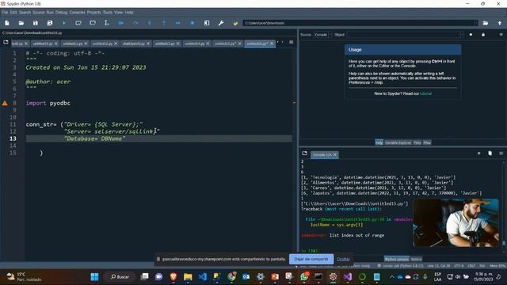
Task: Switch to chatOpenAI.py editor tab
Action: coord(134,44)
